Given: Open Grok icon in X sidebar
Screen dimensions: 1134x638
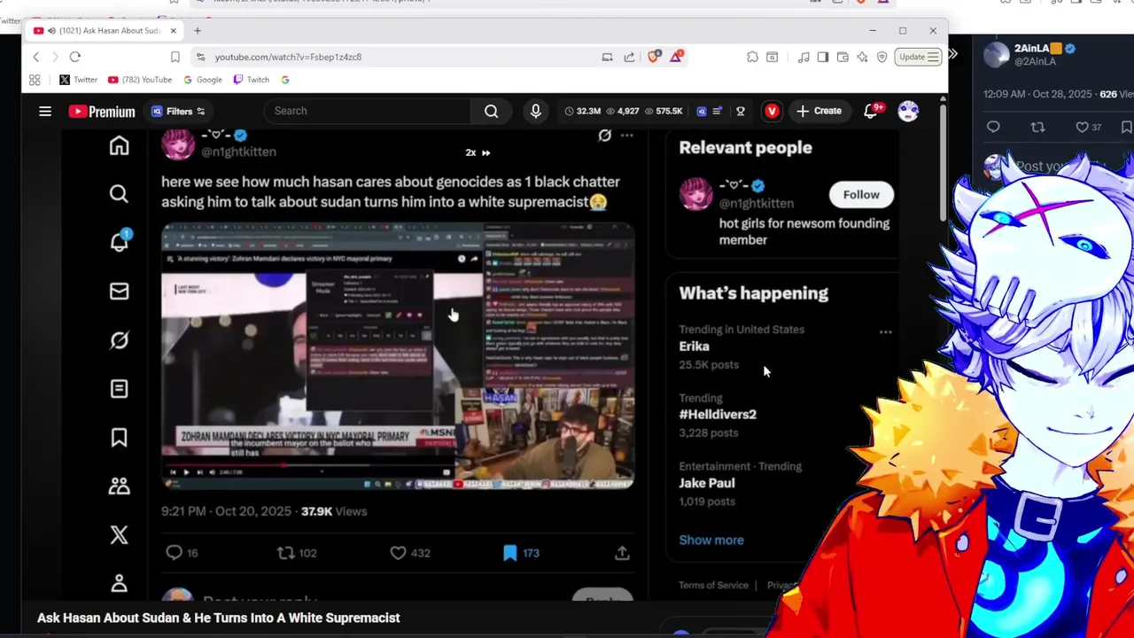Looking at the screenshot, I should click(119, 340).
